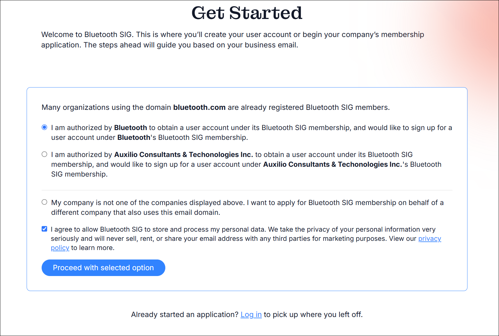Click the Get Started heading
Viewport: 499px width, 336px height.
point(247,13)
